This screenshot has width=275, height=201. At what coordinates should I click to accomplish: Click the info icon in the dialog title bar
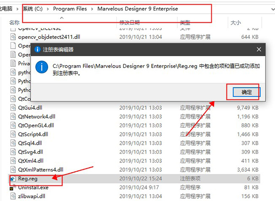tap(37, 49)
